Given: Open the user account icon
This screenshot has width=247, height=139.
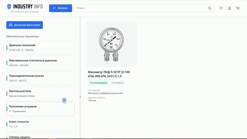Looking at the screenshot, I should [229, 8].
